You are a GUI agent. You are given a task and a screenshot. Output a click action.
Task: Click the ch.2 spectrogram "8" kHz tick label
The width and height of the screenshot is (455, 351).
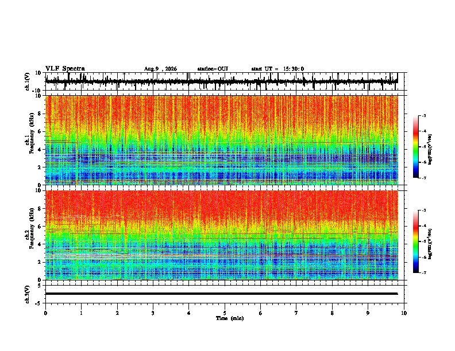click(40, 209)
